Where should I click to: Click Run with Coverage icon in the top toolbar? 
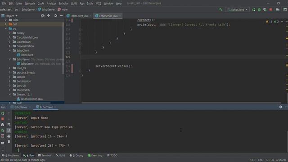(265, 9)
